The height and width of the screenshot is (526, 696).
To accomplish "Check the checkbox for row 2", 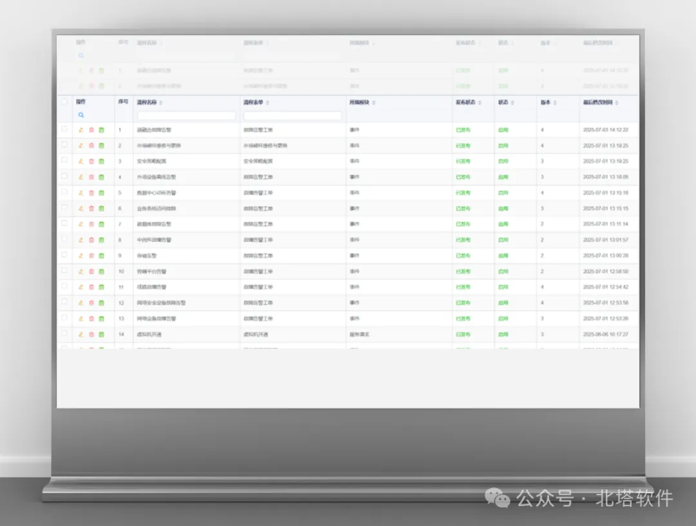I will [x=64, y=145].
